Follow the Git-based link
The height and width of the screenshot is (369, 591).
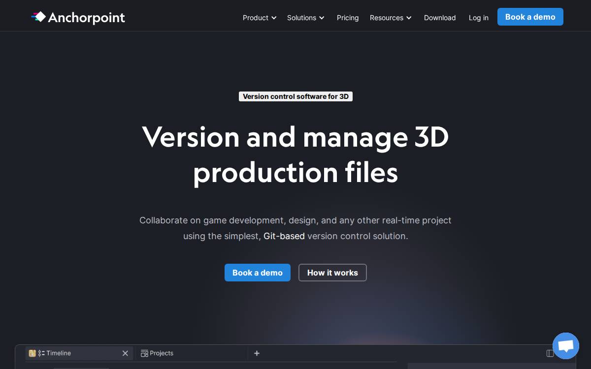point(284,236)
